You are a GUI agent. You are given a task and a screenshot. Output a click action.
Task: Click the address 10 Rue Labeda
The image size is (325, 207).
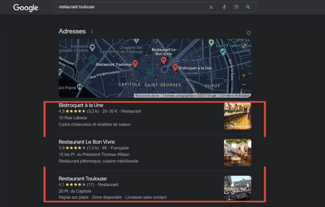tap(73, 118)
